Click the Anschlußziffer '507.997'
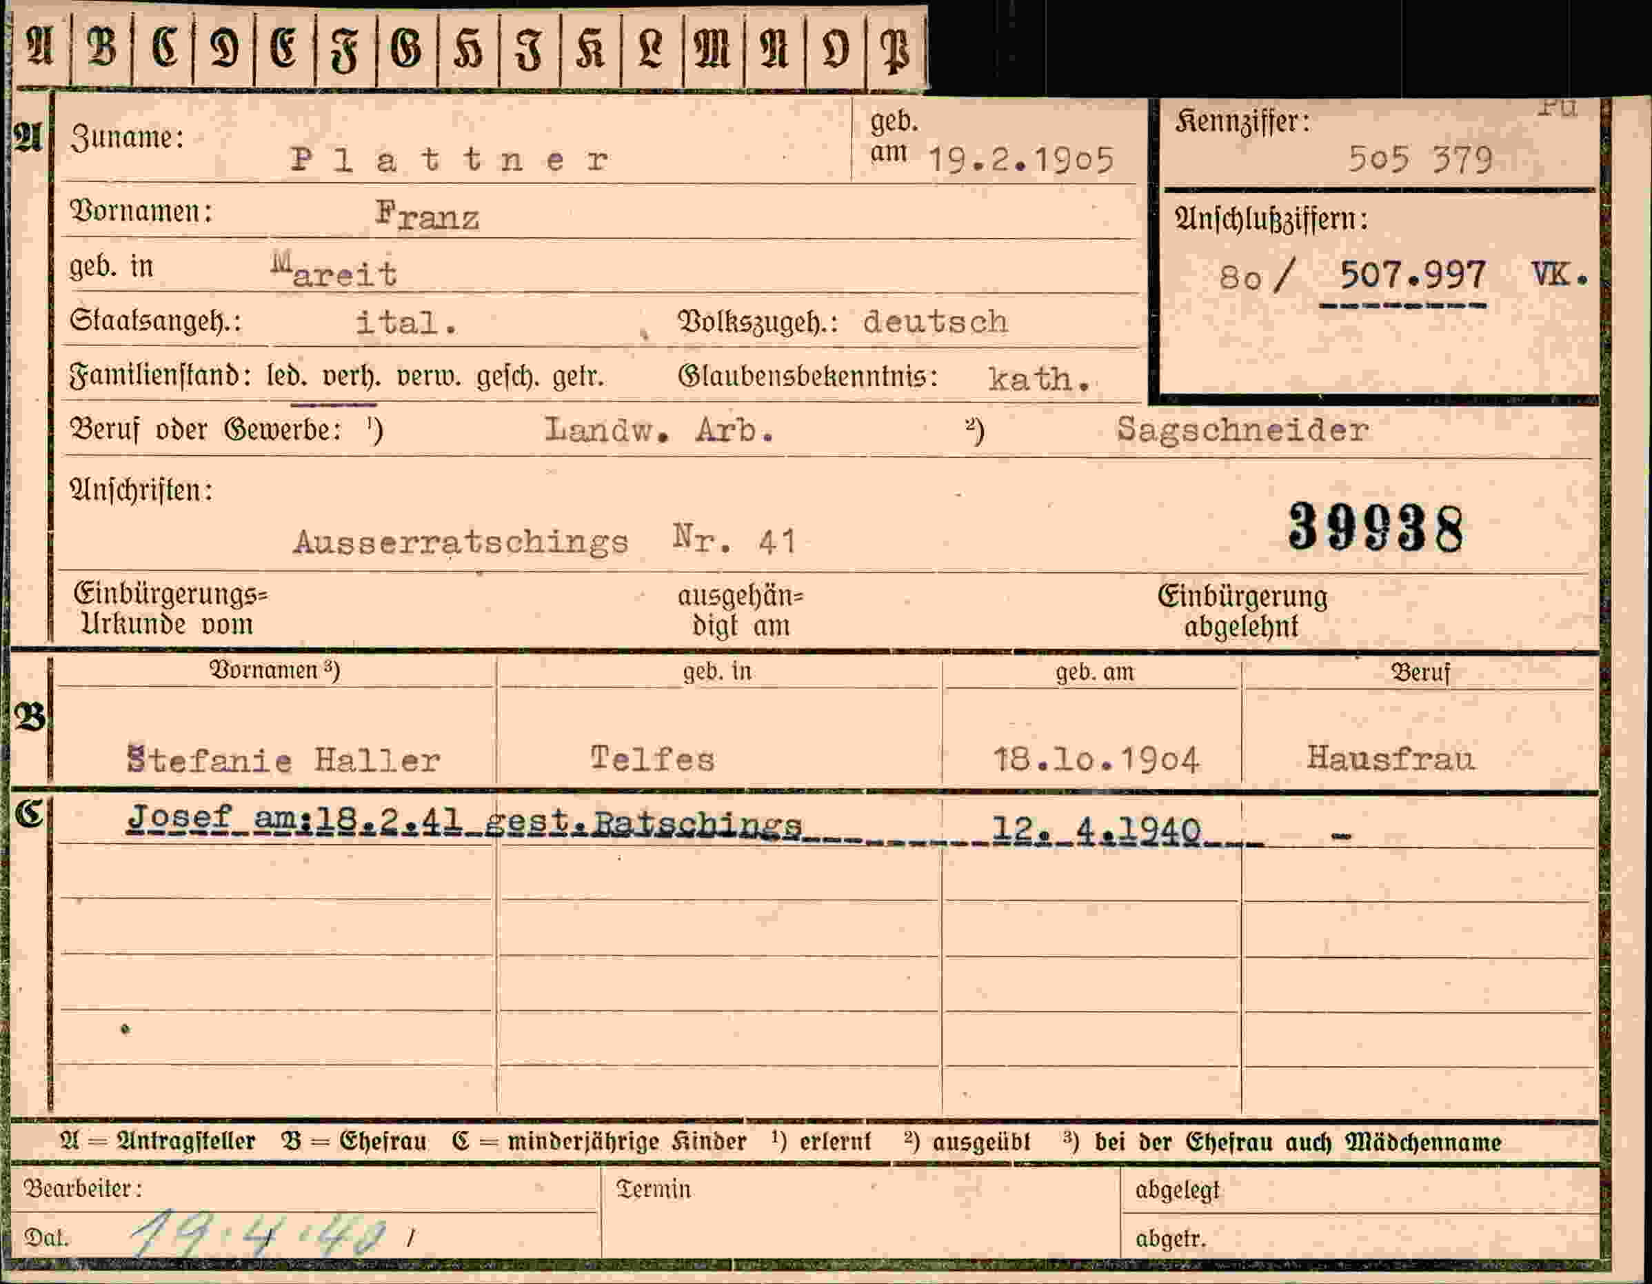 [1412, 274]
